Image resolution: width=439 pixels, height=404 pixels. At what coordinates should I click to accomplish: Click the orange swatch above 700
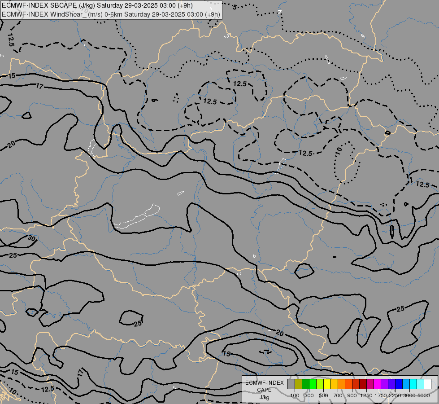pos(342,384)
